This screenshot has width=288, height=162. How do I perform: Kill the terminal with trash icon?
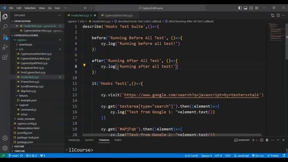[x=267, y=140]
